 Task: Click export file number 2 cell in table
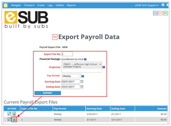click(x=22, y=120)
